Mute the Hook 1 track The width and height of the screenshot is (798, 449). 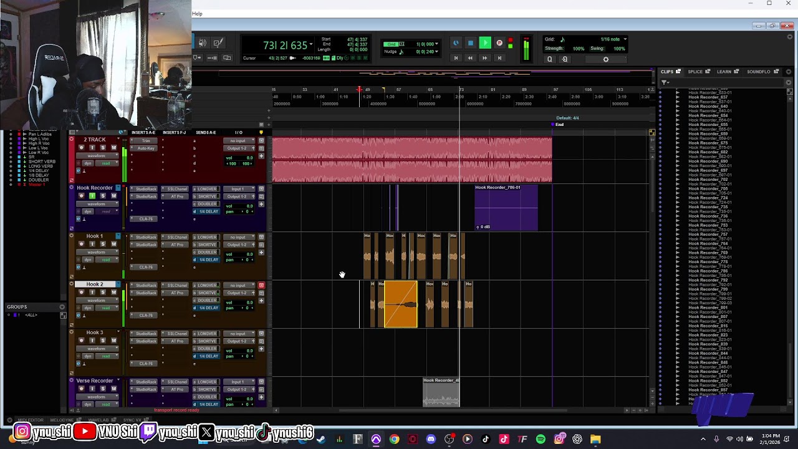113,244
